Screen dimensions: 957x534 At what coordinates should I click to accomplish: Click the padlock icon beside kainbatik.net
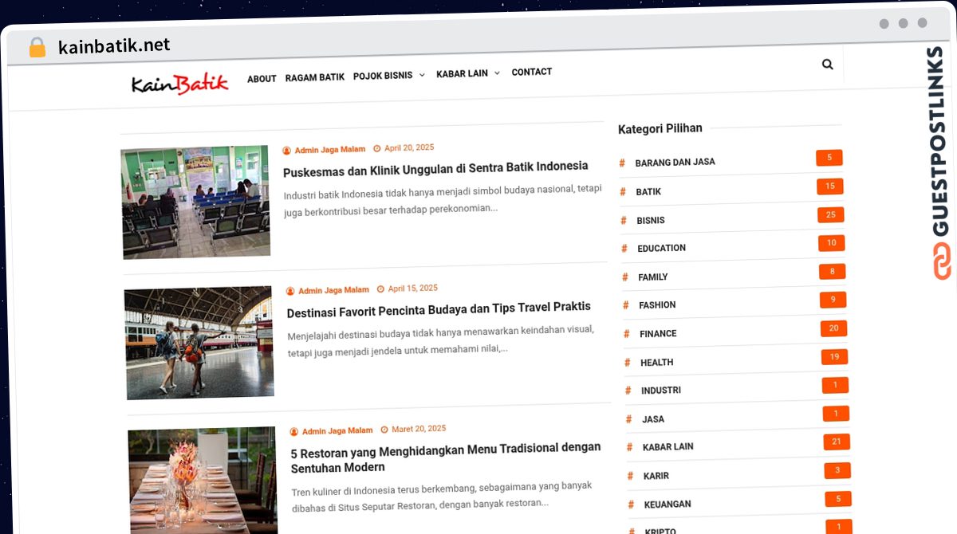[x=37, y=47]
